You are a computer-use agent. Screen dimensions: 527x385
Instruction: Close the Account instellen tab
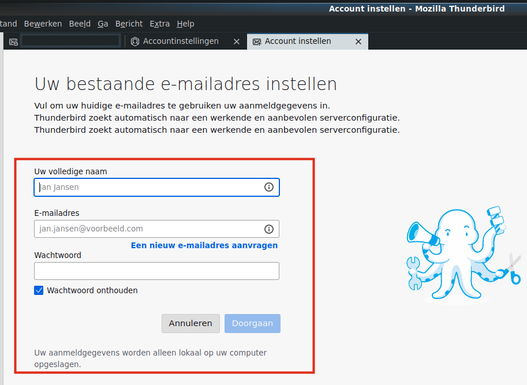(358, 42)
